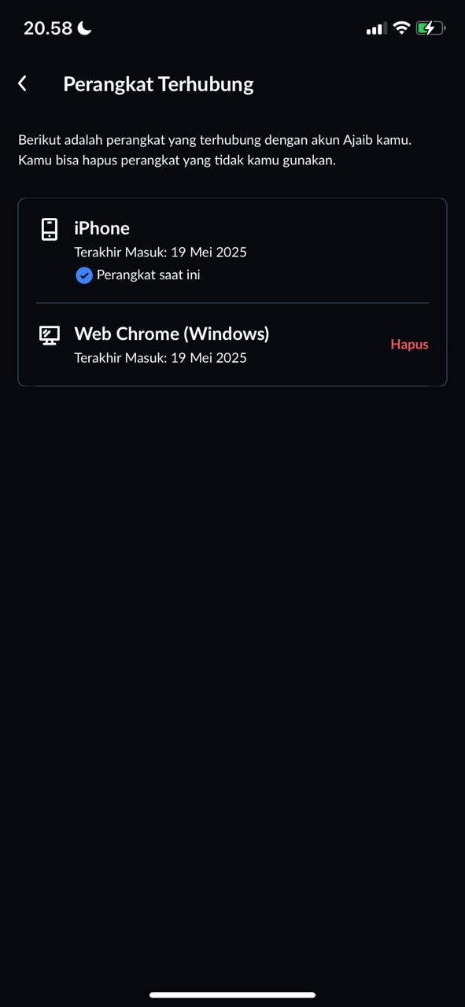Tap the 20.58 clock in status bar
Image resolution: width=465 pixels, height=1007 pixels.
[x=48, y=28]
